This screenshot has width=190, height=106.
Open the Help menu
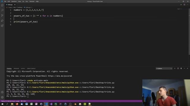(37, 1)
